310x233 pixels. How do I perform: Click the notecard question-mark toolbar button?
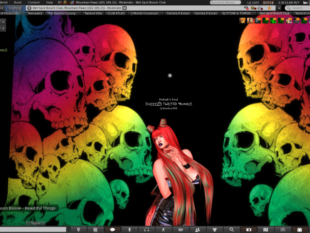[95, 230]
